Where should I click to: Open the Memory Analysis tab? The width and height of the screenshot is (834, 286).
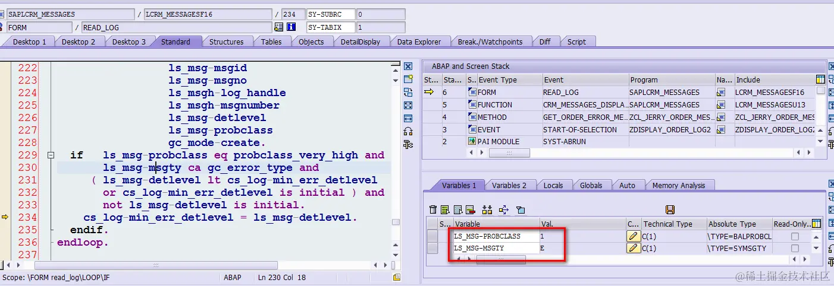coord(678,185)
